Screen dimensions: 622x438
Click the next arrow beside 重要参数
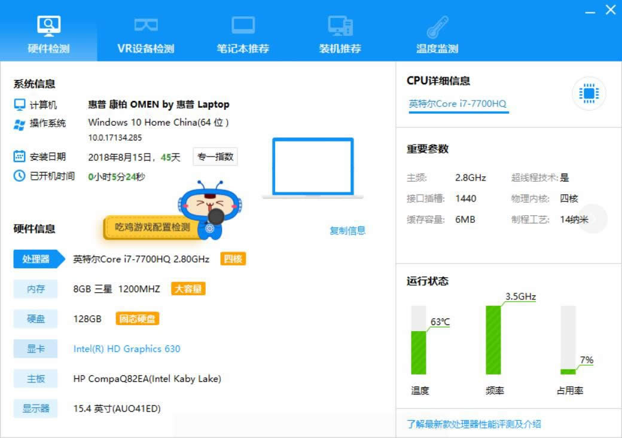(594, 219)
